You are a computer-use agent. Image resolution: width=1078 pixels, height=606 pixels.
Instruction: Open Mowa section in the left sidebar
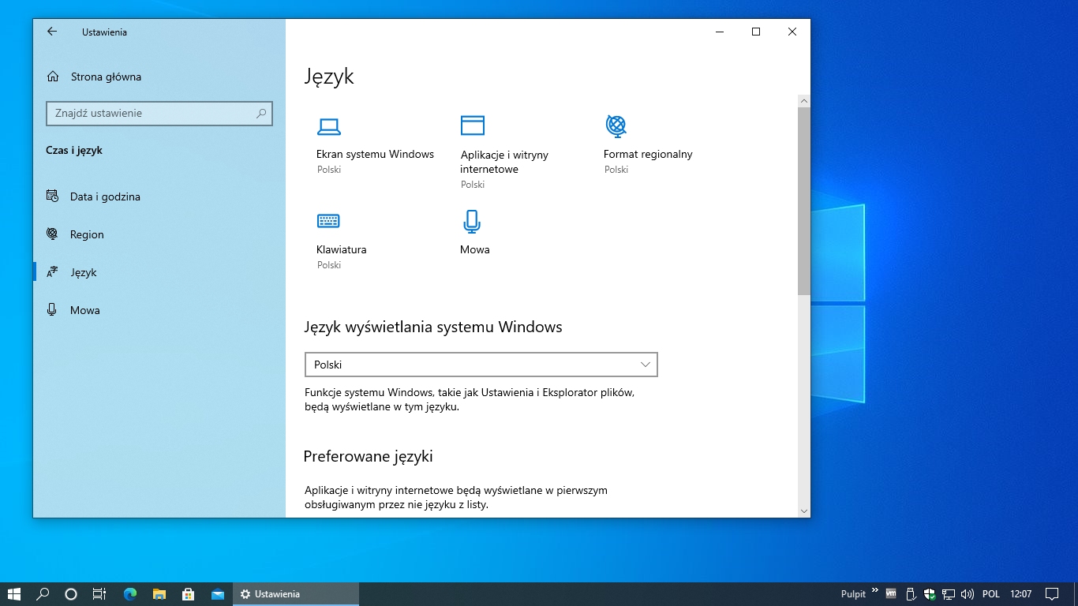point(84,310)
